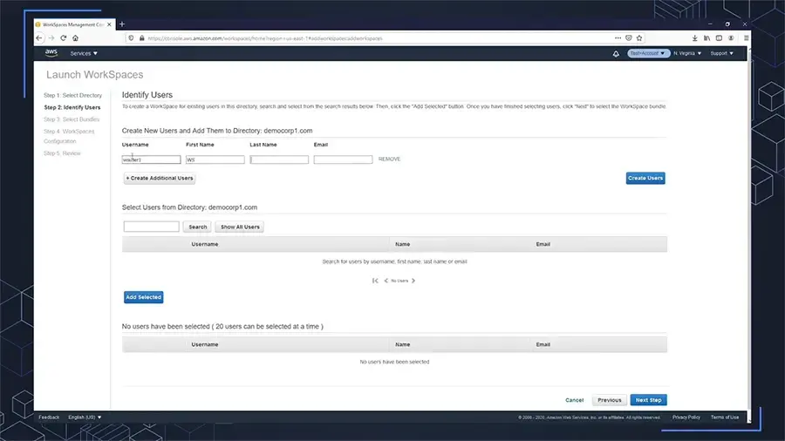Click the padlock site info icon
Viewport: 785px width, 441px height.
coord(141,38)
